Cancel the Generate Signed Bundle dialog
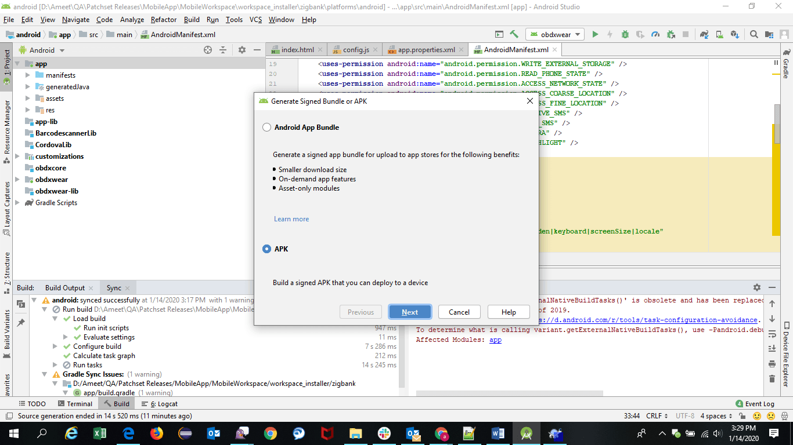Image resolution: width=793 pixels, height=445 pixels. point(459,312)
